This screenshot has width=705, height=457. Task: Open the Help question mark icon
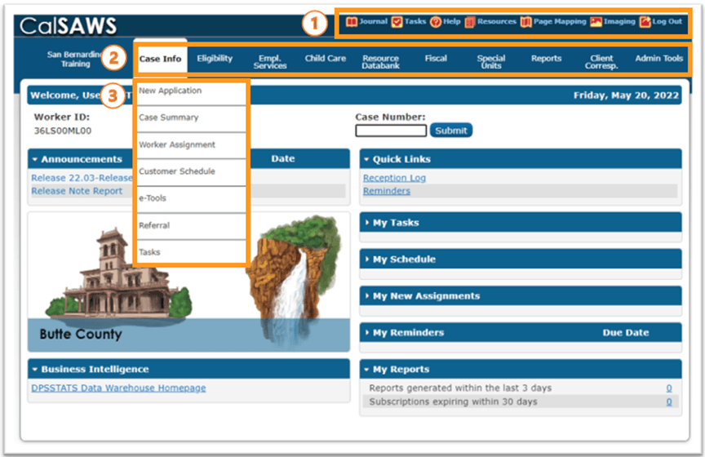click(436, 22)
